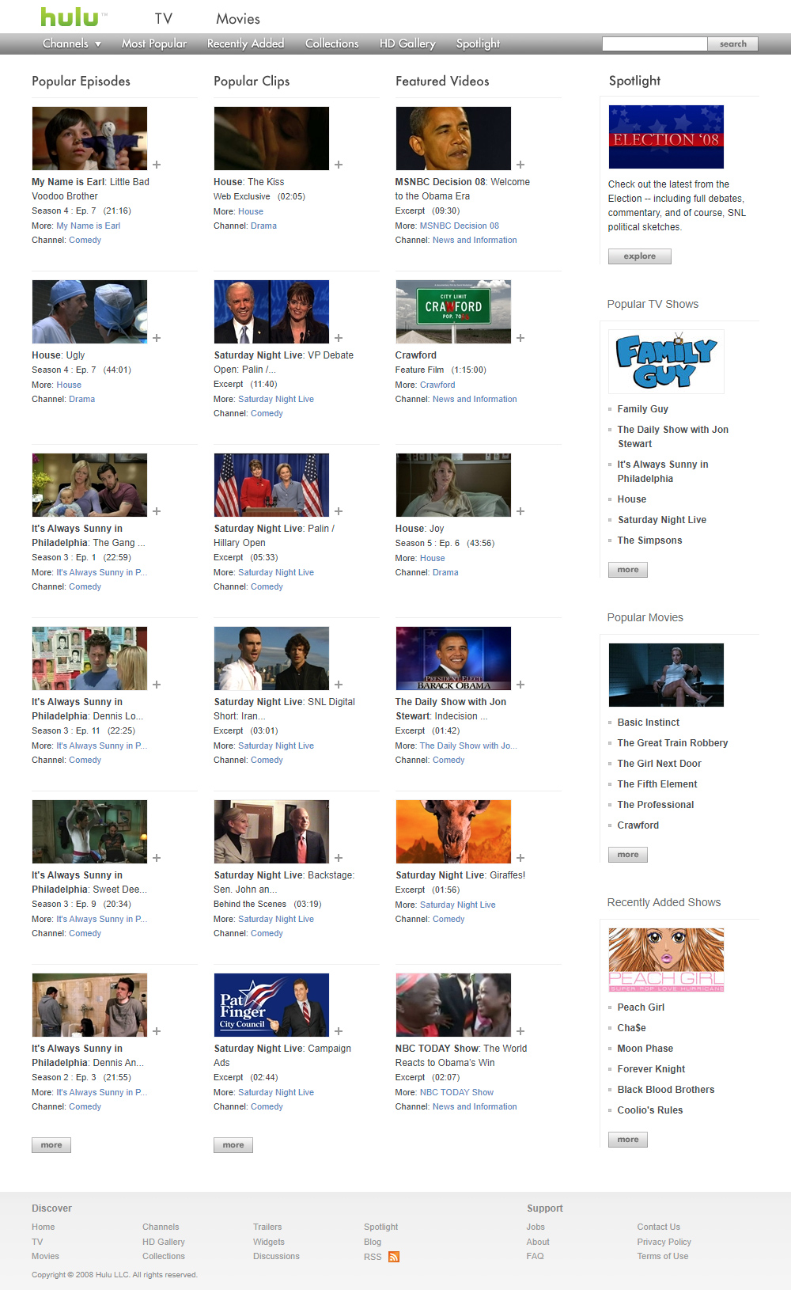Click plus icon beside House: Joy video

(520, 511)
